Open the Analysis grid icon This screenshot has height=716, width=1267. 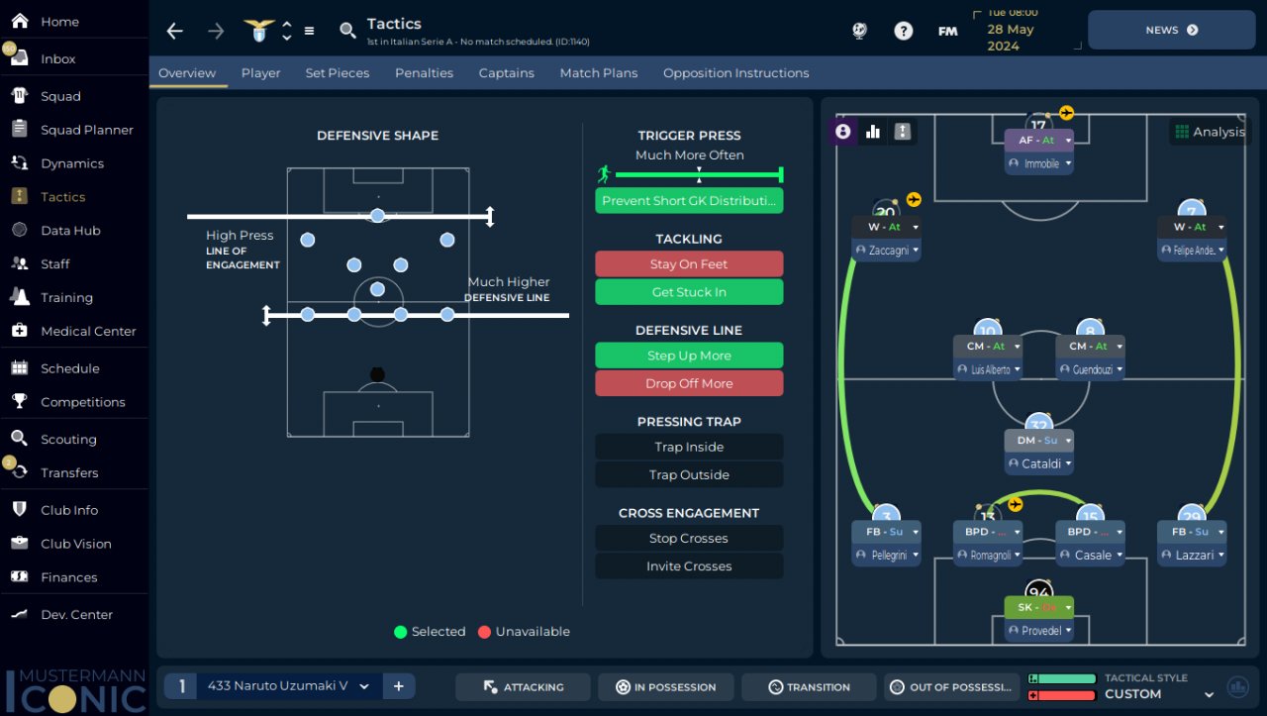[x=1181, y=132]
